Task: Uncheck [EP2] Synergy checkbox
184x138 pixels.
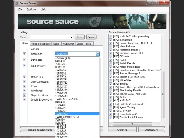Action: point(110,84)
